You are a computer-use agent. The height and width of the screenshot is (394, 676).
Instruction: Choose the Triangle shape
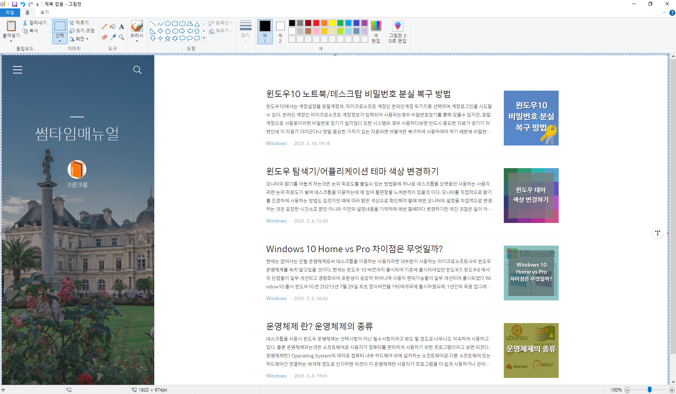coord(197,24)
